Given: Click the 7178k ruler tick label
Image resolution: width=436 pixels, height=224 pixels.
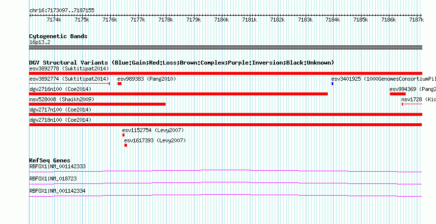Looking at the screenshot, I should [x=166, y=20].
